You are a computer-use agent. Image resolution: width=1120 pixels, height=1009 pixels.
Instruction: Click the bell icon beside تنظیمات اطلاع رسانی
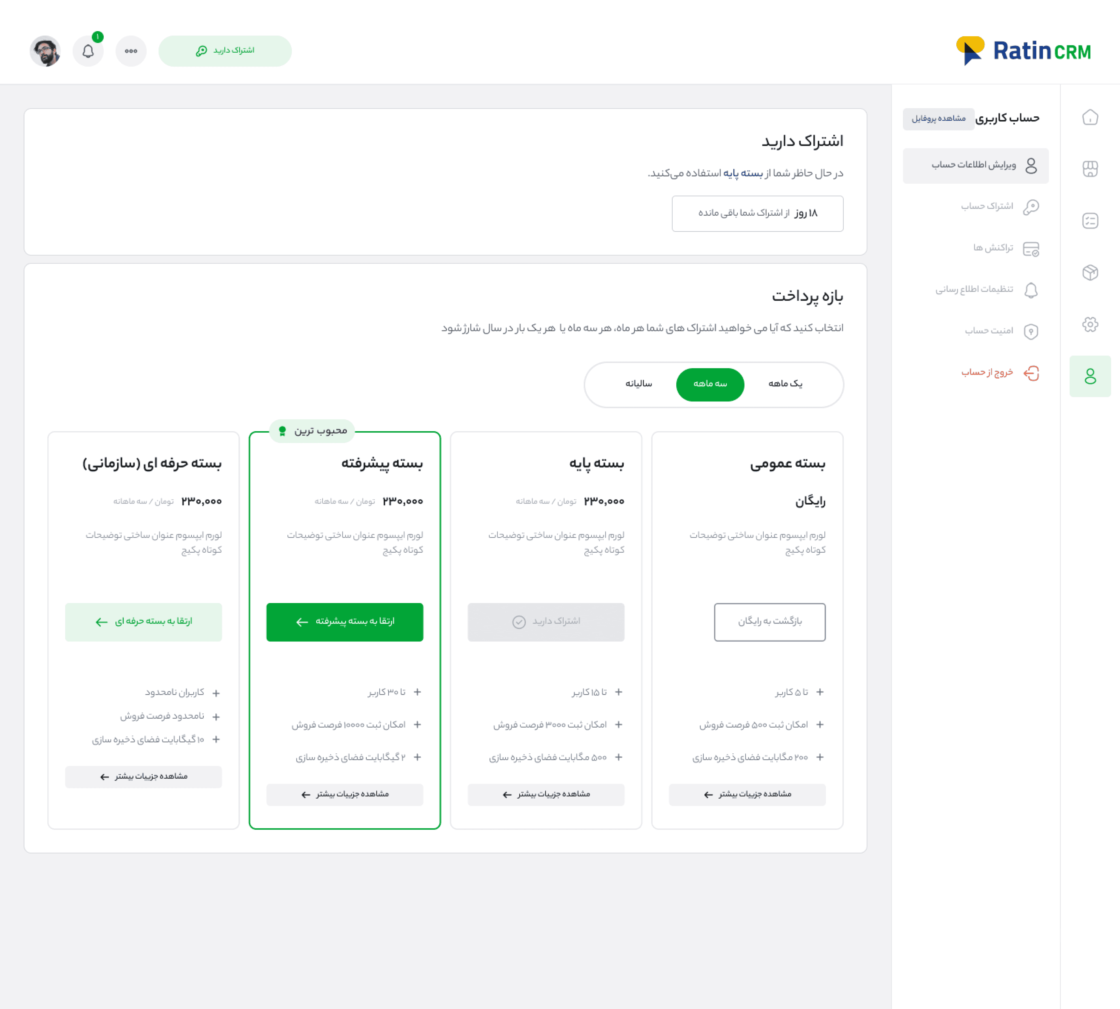1031,290
